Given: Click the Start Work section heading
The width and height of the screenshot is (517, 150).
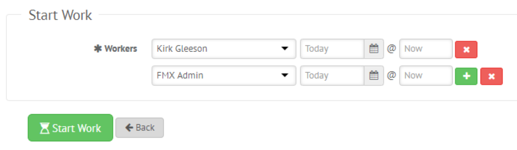Looking at the screenshot, I should click(60, 15).
